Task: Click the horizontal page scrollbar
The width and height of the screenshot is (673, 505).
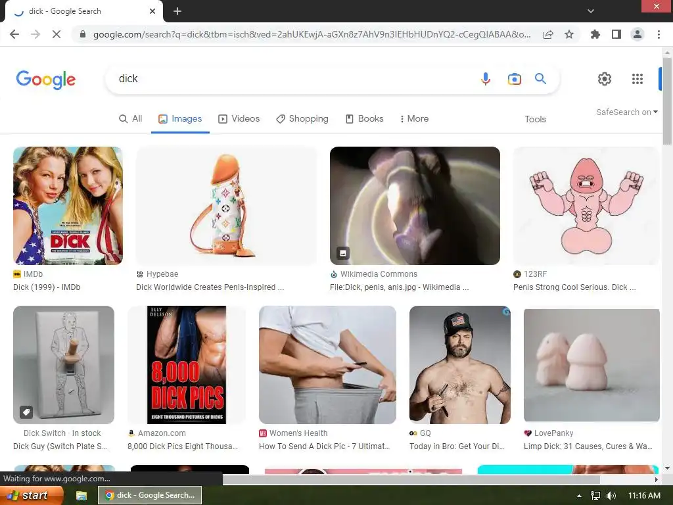Action: click(411, 479)
